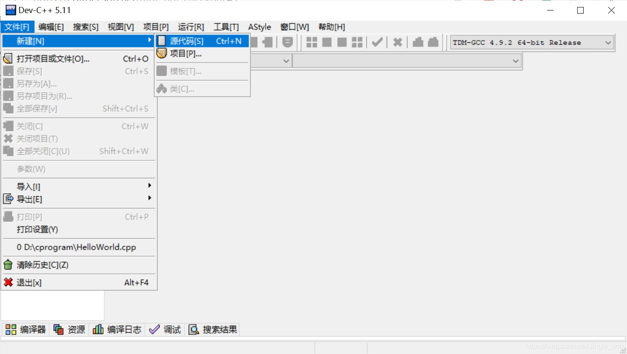Switch to the 搜索结果 bottom tab
Screen dimensions: 627x354
click(212, 330)
